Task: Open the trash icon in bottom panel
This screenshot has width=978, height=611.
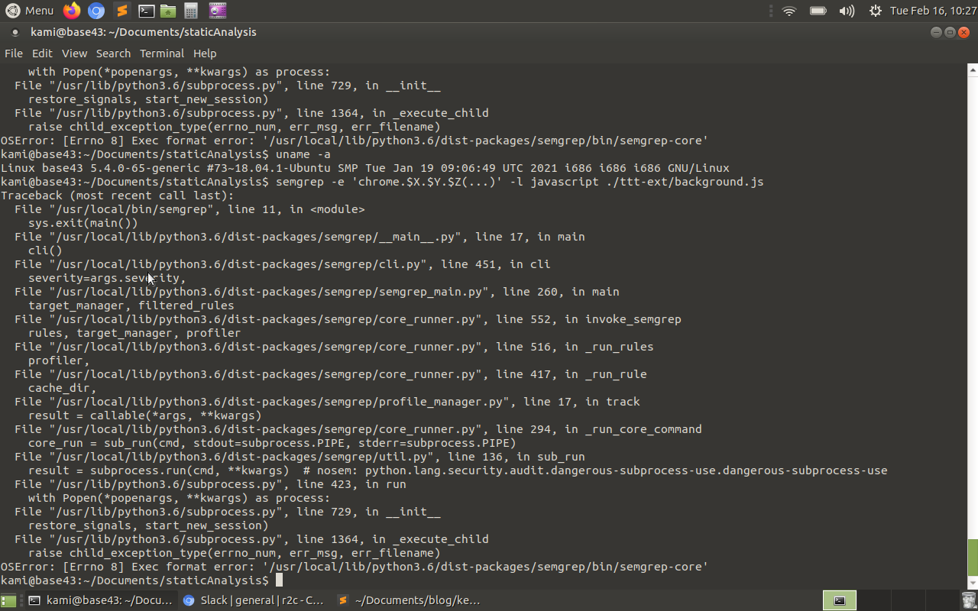Action: [968, 600]
